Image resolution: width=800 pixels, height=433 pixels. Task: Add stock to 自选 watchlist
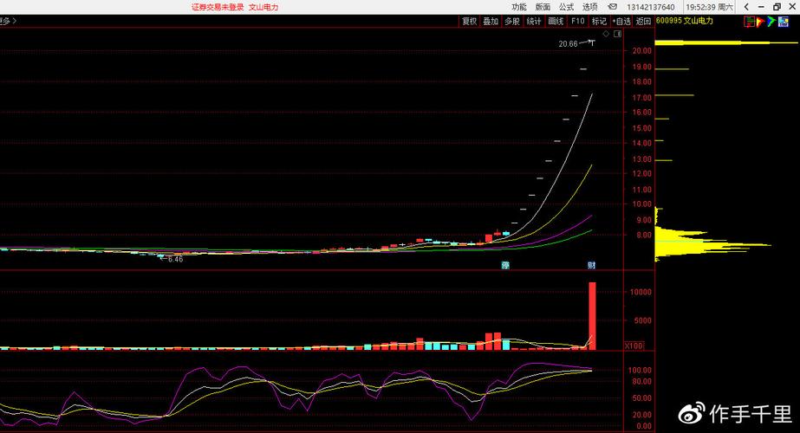tap(621, 21)
